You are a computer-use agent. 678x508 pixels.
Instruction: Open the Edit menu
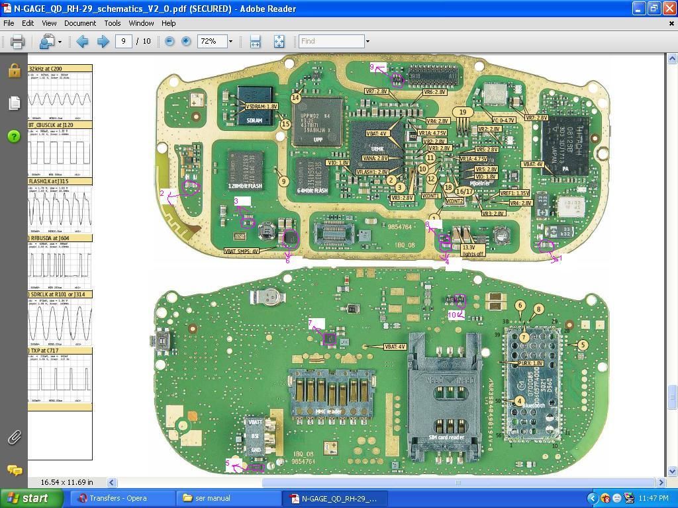point(28,23)
